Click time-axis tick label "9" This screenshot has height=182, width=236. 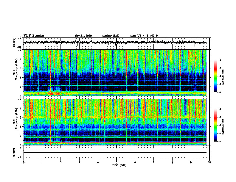coord(191,162)
